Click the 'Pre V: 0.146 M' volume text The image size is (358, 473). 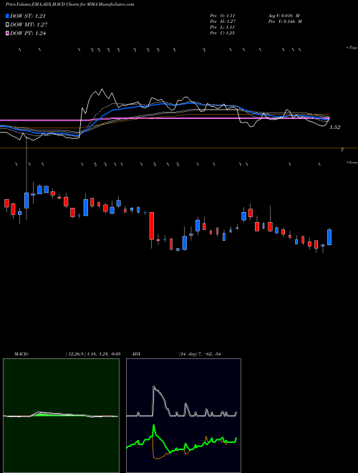284,21
